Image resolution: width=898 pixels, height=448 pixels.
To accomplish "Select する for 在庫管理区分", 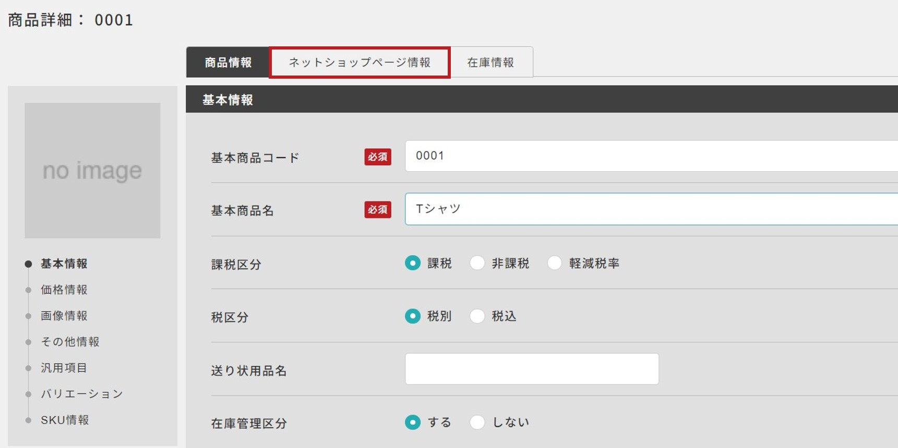I will click(x=413, y=422).
